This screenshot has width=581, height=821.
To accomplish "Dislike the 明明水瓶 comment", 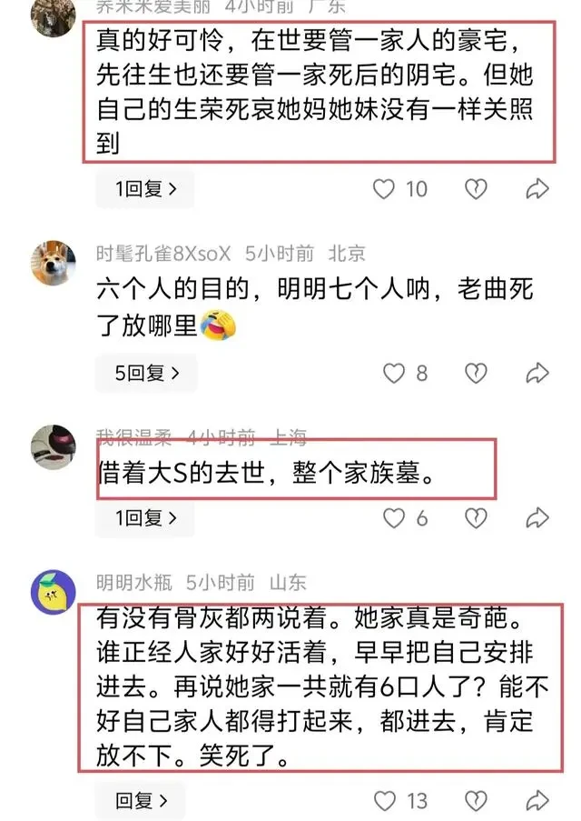I will 476,801.
